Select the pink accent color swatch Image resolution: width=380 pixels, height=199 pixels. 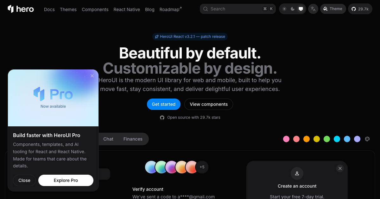(286, 139)
